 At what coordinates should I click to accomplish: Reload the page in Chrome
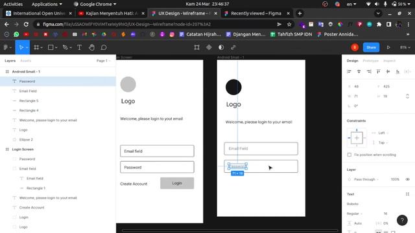pos(26,25)
